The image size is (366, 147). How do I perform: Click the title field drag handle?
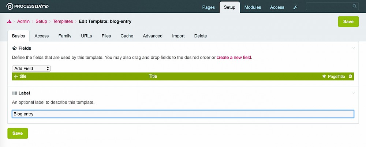tap(16, 77)
